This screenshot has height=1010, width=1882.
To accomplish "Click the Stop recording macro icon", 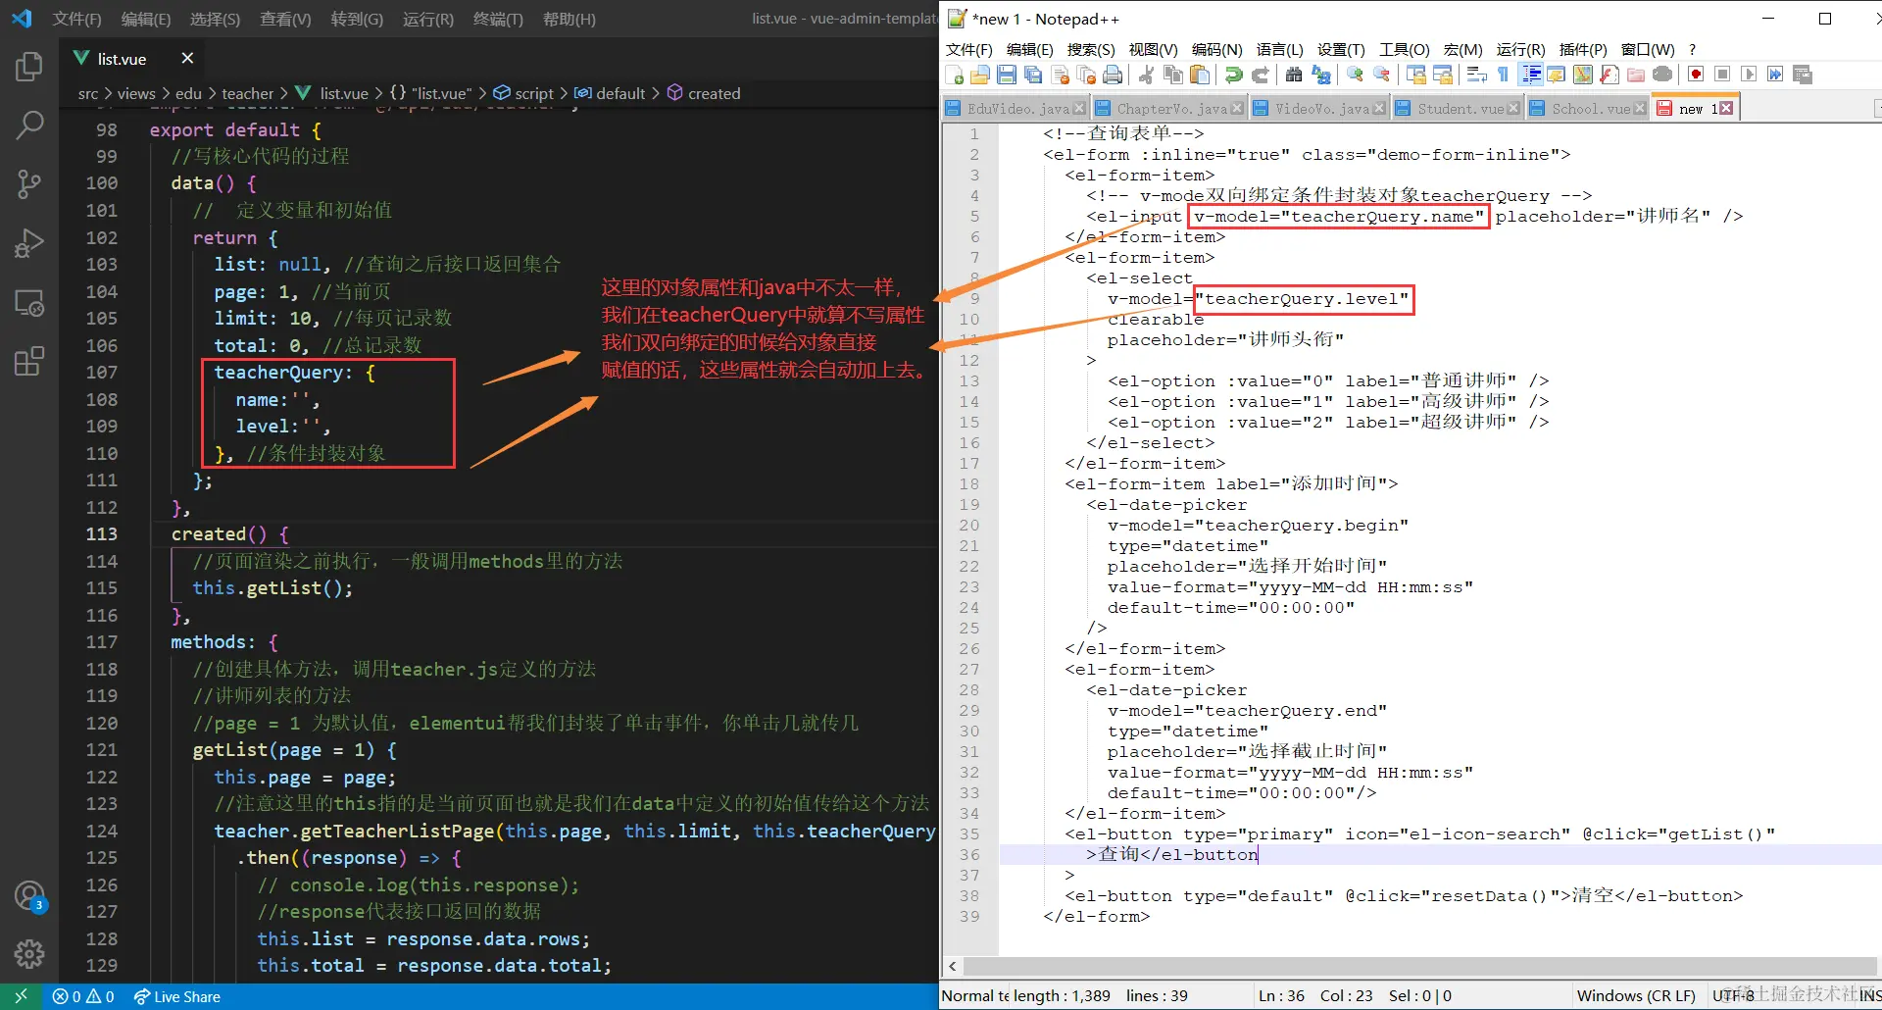I will (1722, 75).
